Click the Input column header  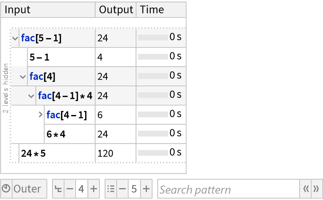48,10
